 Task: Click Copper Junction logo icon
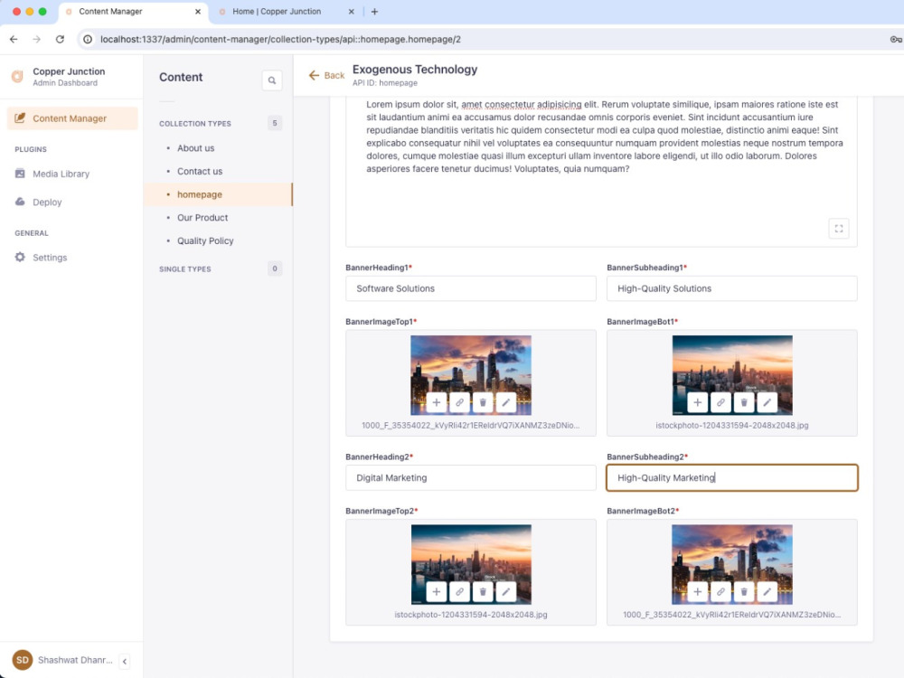[x=17, y=76]
